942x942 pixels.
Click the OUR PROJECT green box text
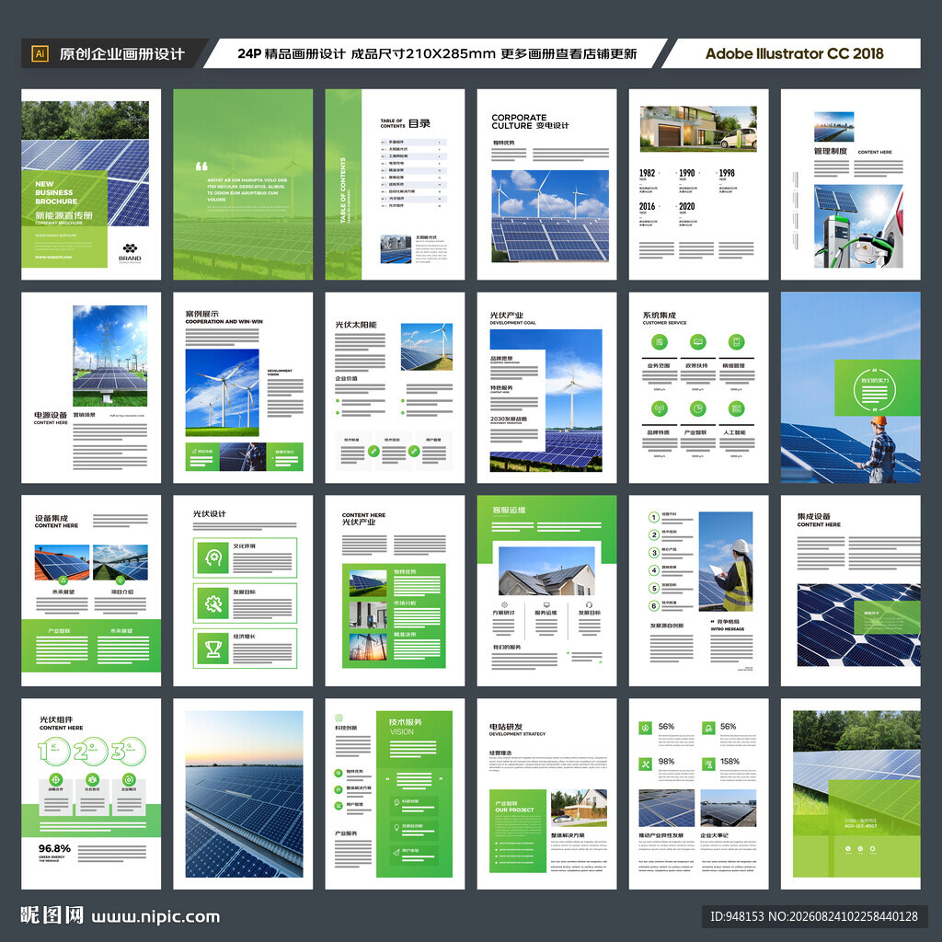tap(514, 810)
